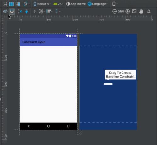Show Design and Blueprint side by side
This screenshot has height=145, width=157.
pos(18,4)
